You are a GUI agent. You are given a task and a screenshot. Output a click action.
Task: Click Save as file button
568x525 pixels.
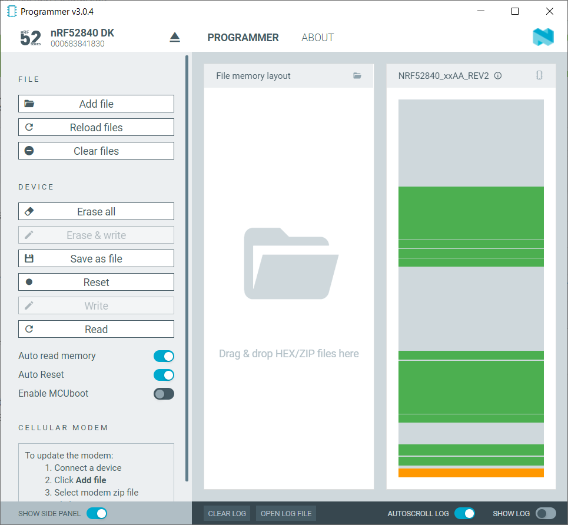(x=96, y=258)
